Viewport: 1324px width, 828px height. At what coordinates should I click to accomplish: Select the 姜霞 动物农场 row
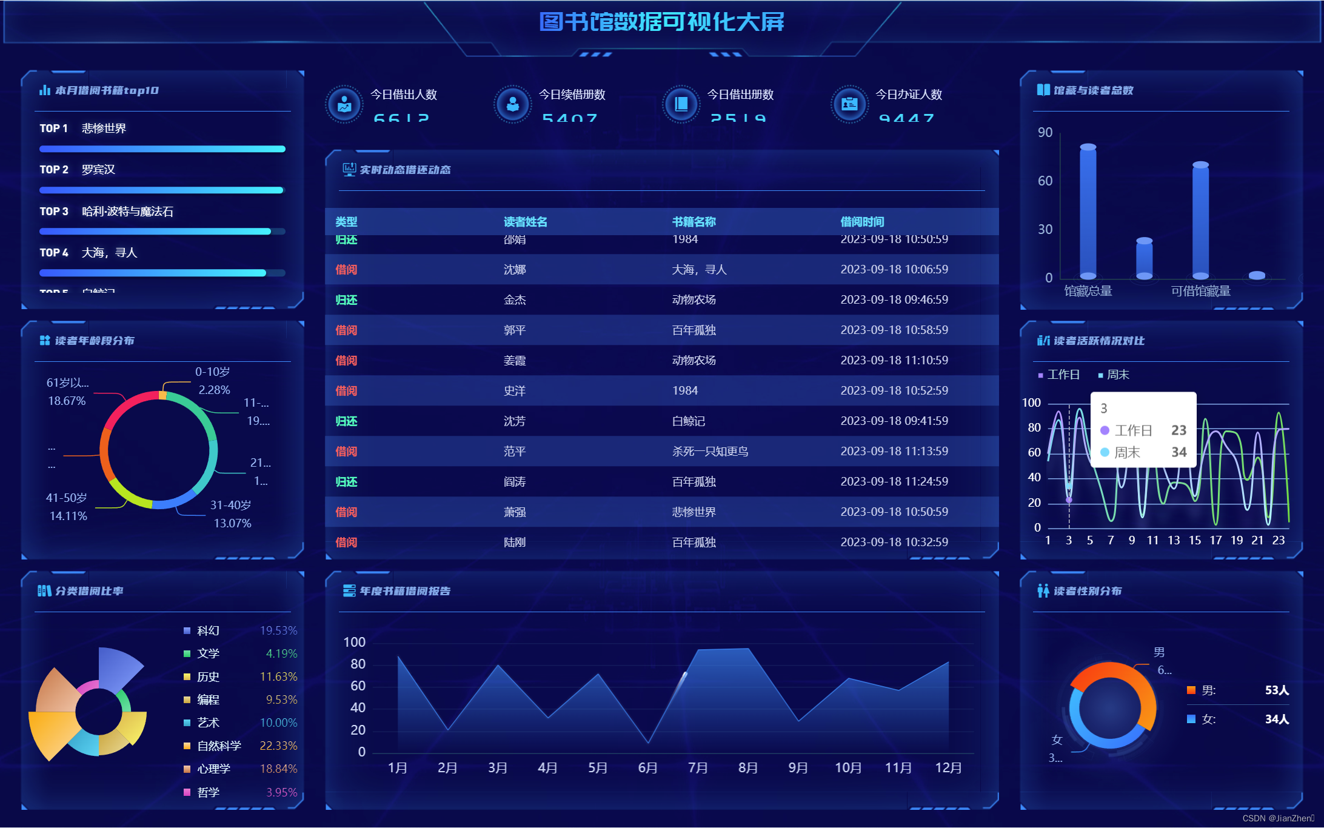click(x=662, y=361)
